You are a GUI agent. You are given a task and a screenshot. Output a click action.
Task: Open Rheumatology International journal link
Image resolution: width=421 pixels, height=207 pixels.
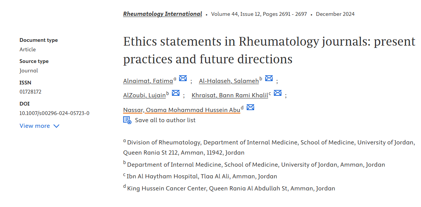coord(162,14)
